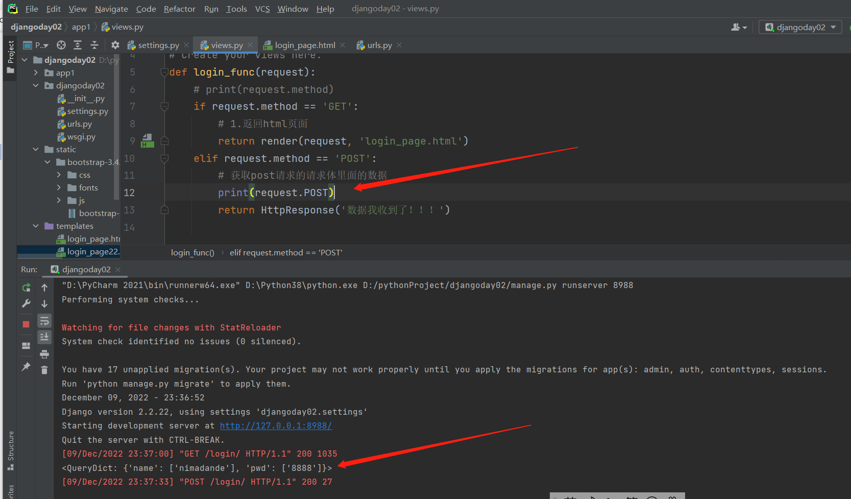Clear all console output with trash icon
Viewport: 851px width, 499px height.
(44, 370)
